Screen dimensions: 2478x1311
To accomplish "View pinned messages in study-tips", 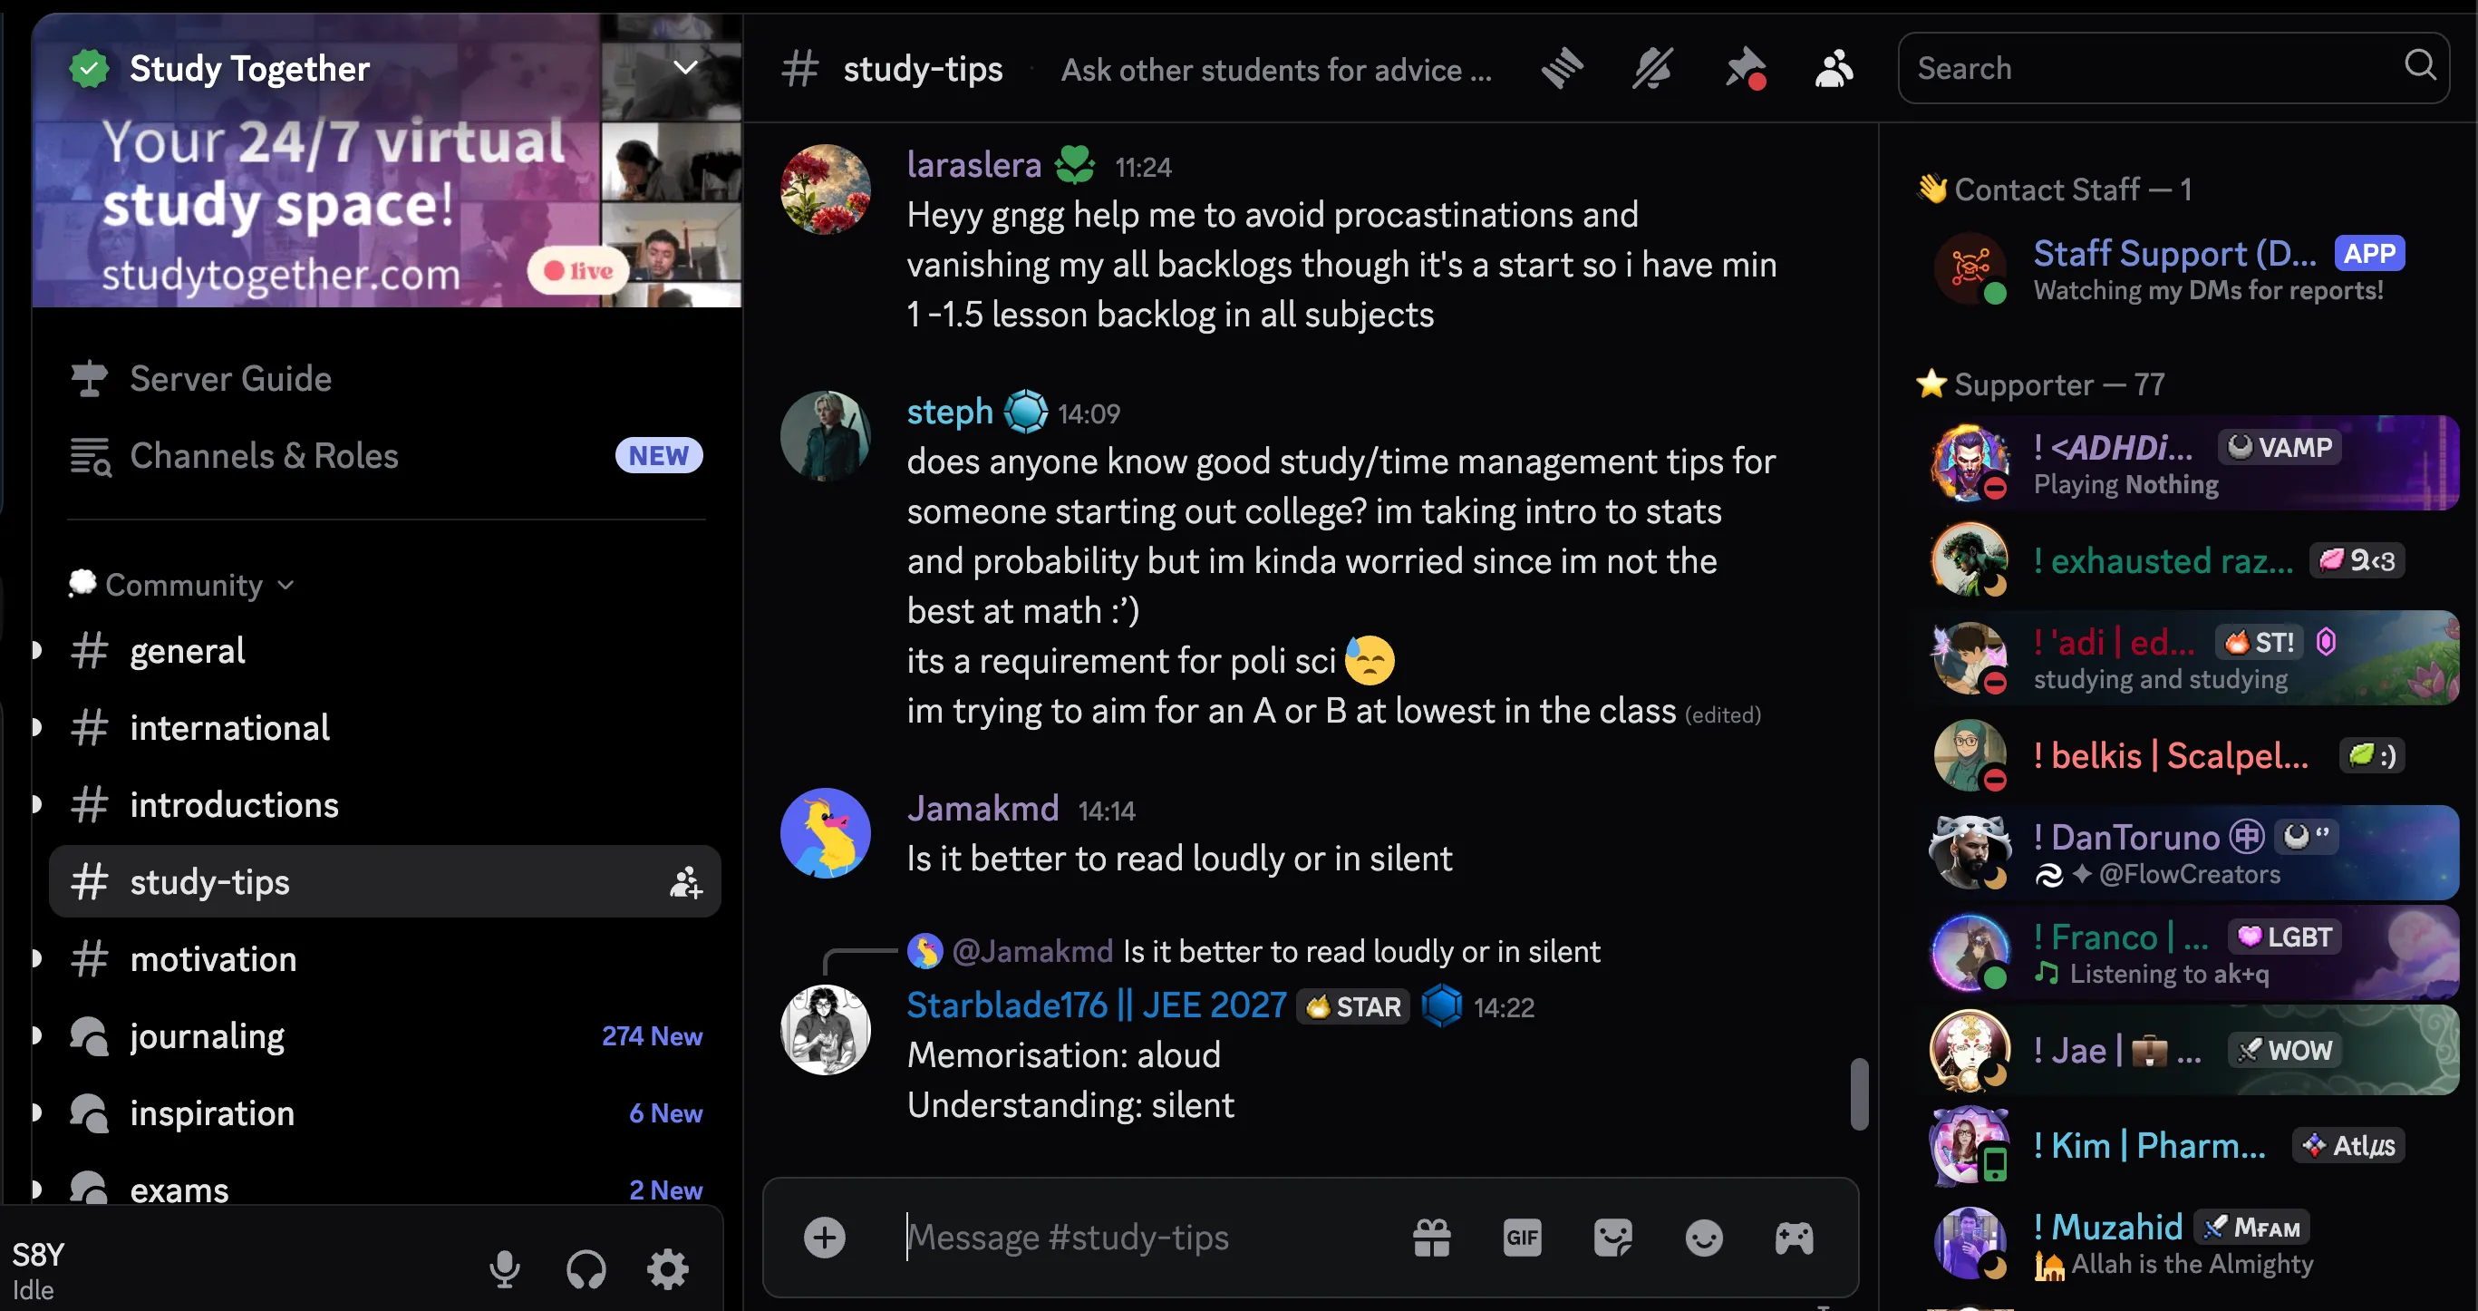I will click(x=1744, y=67).
